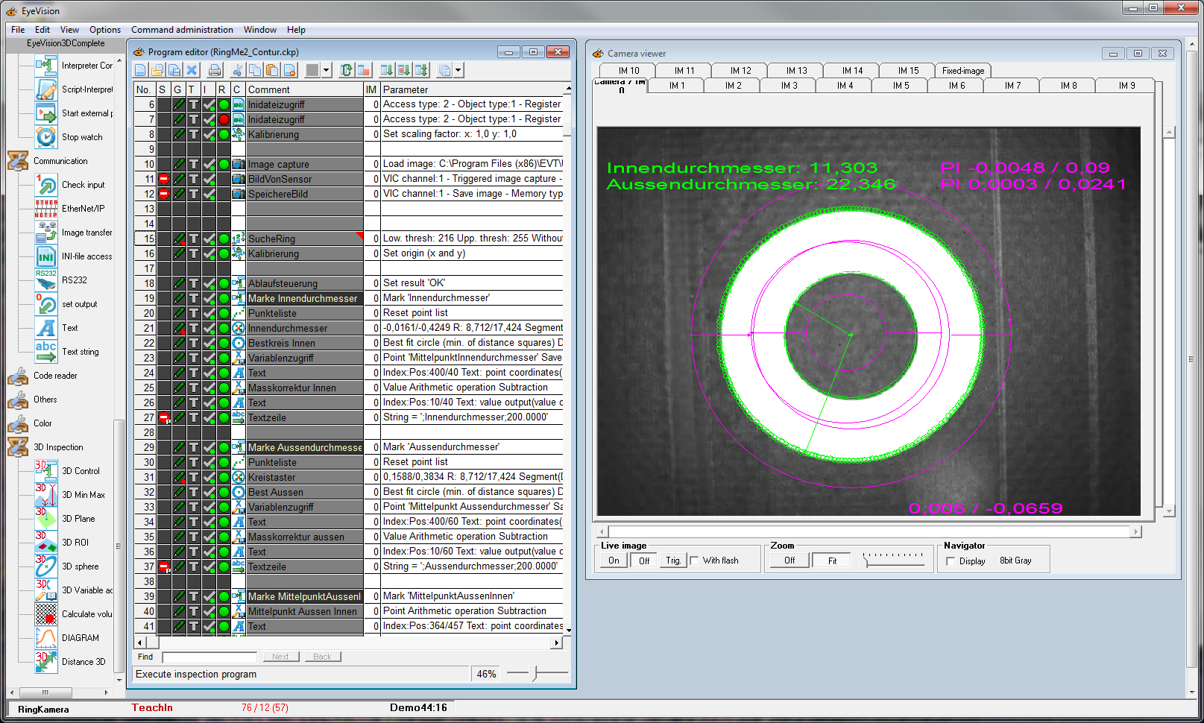Select the 3D sphere command icon
Image resolution: width=1204 pixels, height=723 pixels.
tap(46, 566)
